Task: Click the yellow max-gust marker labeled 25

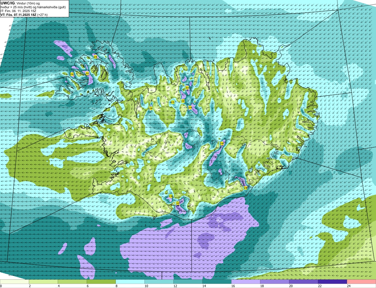Action: click(x=173, y=102)
